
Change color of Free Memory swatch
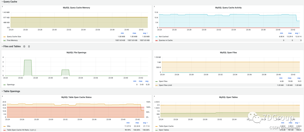[5, 41]
